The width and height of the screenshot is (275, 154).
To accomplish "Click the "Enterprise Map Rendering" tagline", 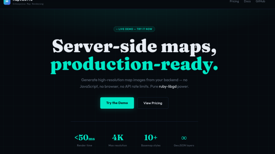I will tap(28, 4).
